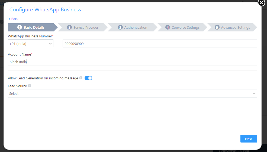Close the Configure WhatsApp Business dialog
Image resolution: width=267 pixels, height=152 pixels.
tap(261, 3)
